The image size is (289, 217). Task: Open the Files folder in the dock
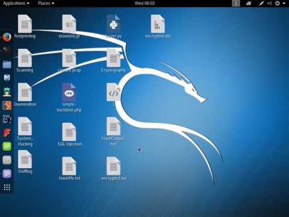(7, 64)
